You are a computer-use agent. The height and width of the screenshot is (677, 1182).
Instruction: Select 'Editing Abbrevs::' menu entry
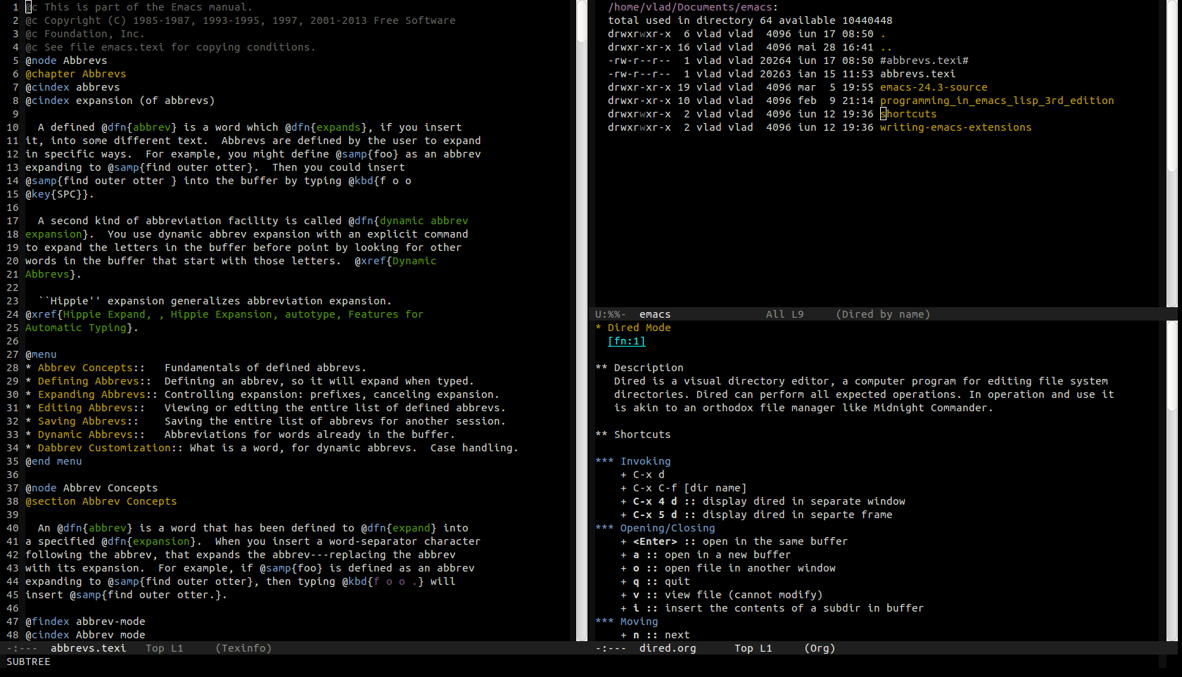point(91,408)
